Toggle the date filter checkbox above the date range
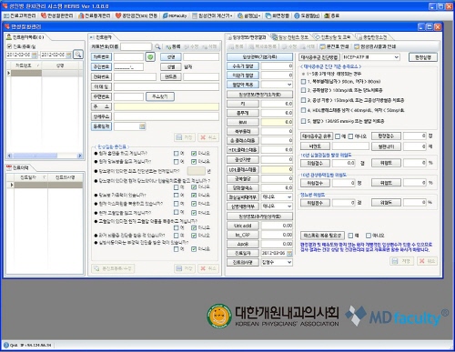Viewport: 455px width, 352px height. coord(9,46)
